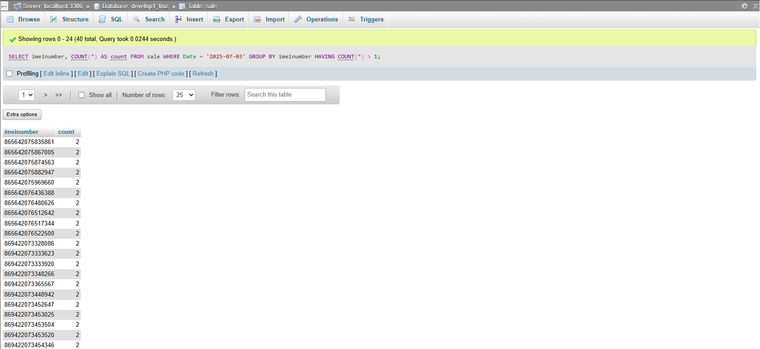Click the SQL tab icon
The height and width of the screenshot is (349, 760).
pyautogui.click(x=102, y=20)
